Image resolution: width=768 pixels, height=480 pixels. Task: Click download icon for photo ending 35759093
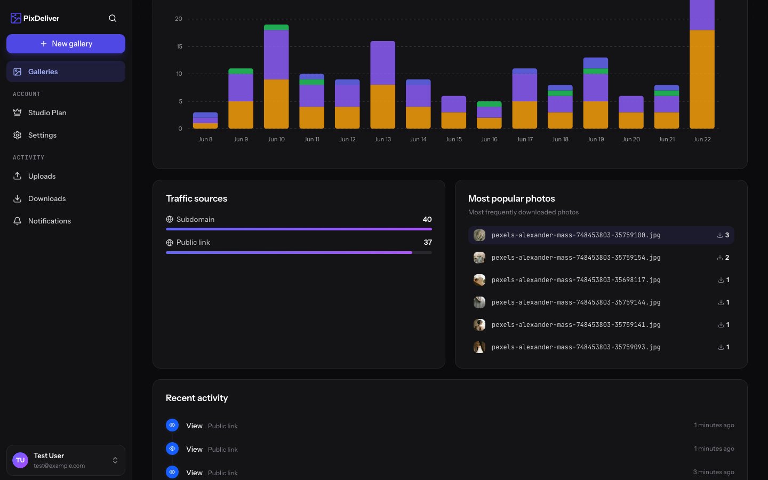click(x=721, y=347)
